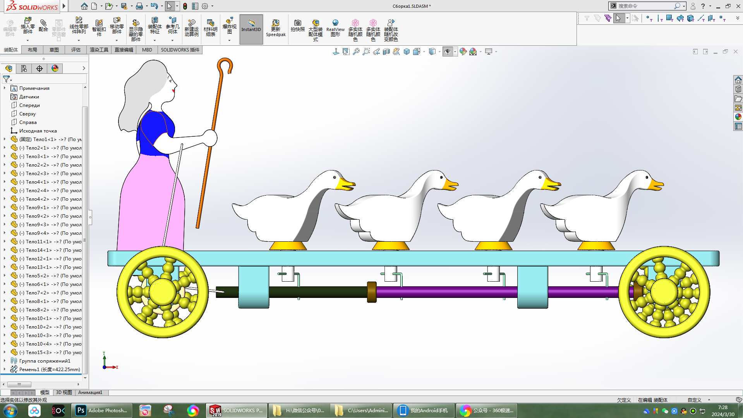Click the Print button
This screenshot has width=743, height=418.
click(x=139, y=6)
